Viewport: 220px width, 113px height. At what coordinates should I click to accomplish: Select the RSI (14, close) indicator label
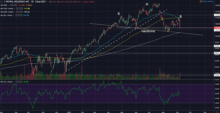[6, 82]
